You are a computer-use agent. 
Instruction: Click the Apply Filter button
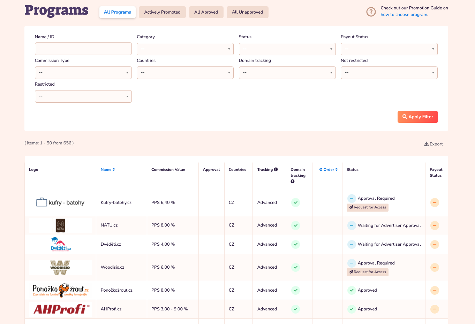417,117
